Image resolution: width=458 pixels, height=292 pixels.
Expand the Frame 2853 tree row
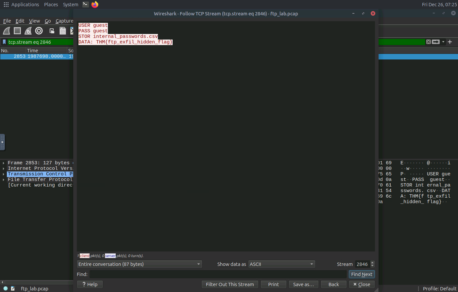point(4,163)
